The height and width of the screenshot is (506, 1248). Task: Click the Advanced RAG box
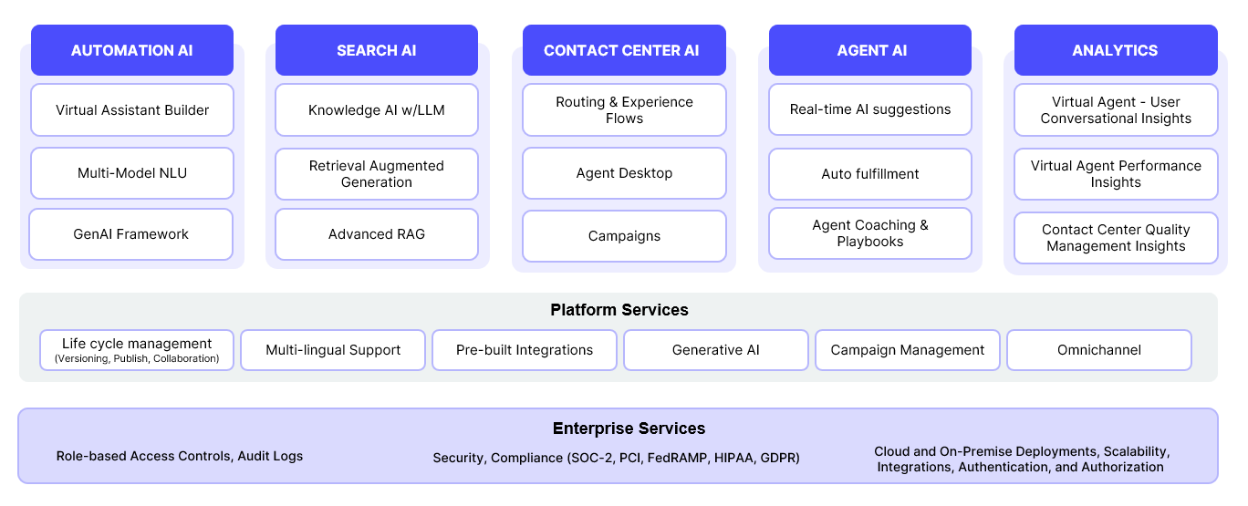point(377,234)
